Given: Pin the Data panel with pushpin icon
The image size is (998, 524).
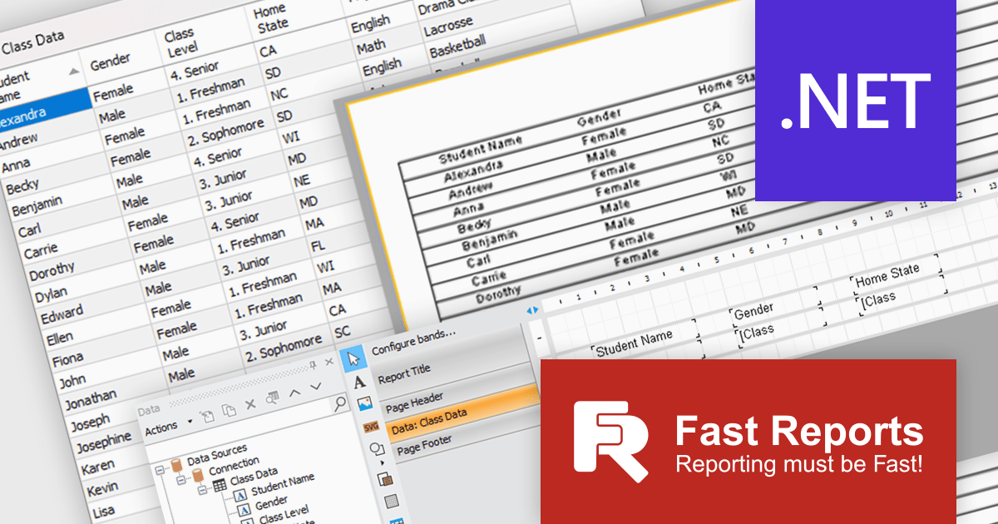Looking at the screenshot, I should pyautogui.click(x=314, y=366).
